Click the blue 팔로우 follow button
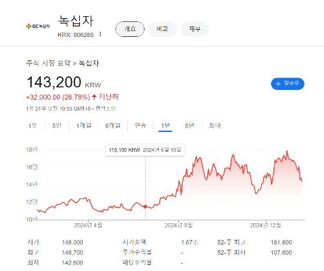 tap(288, 83)
